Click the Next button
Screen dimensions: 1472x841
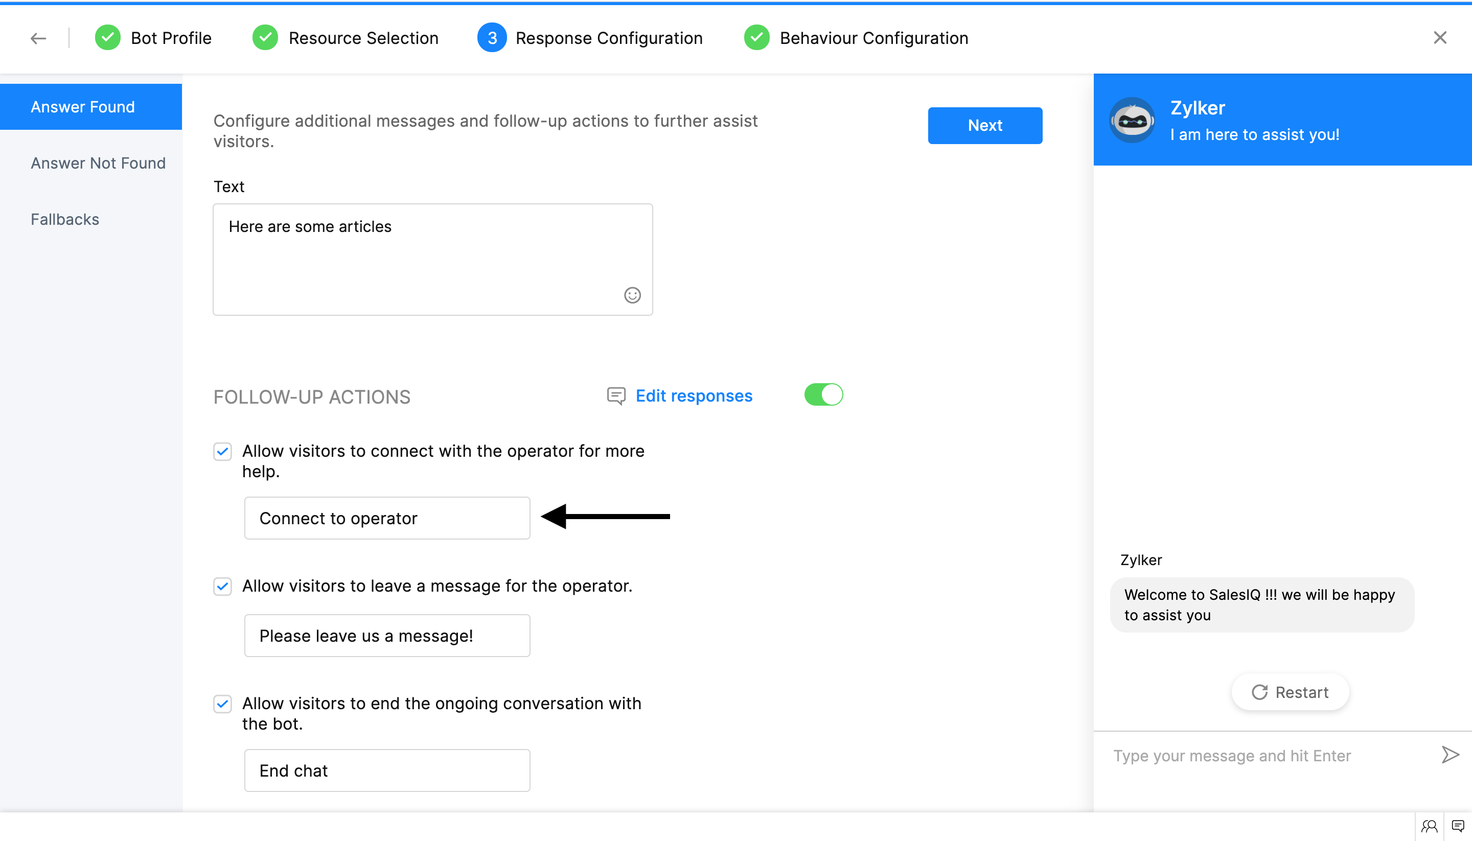[984, 125]
